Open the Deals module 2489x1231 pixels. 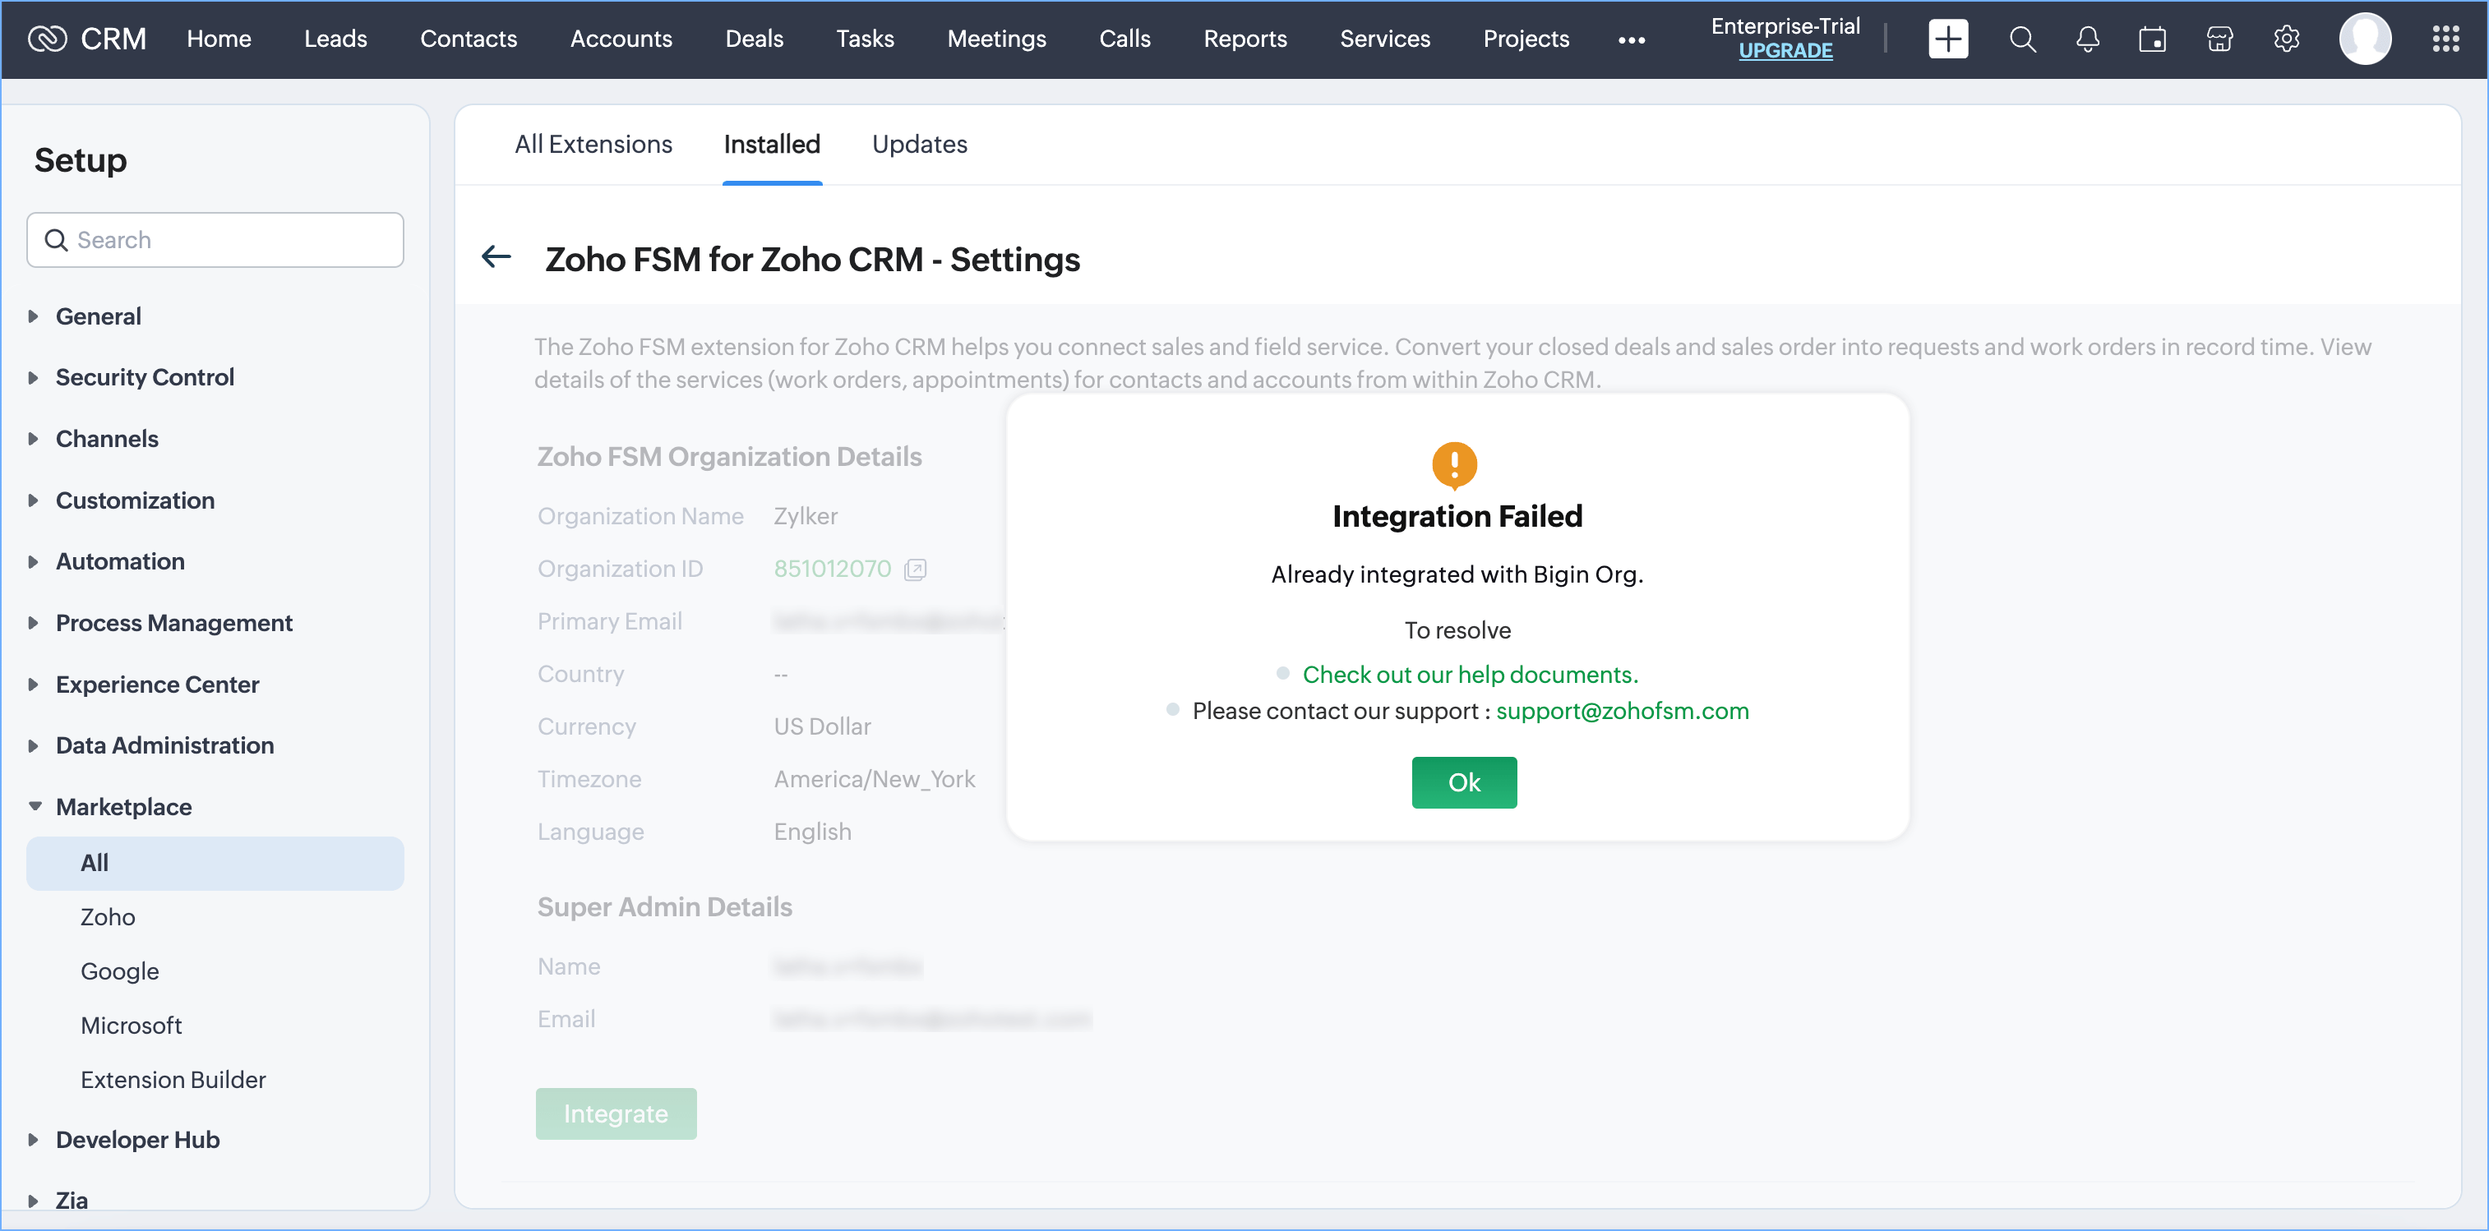pyautogui.click(x=754, y=39)
